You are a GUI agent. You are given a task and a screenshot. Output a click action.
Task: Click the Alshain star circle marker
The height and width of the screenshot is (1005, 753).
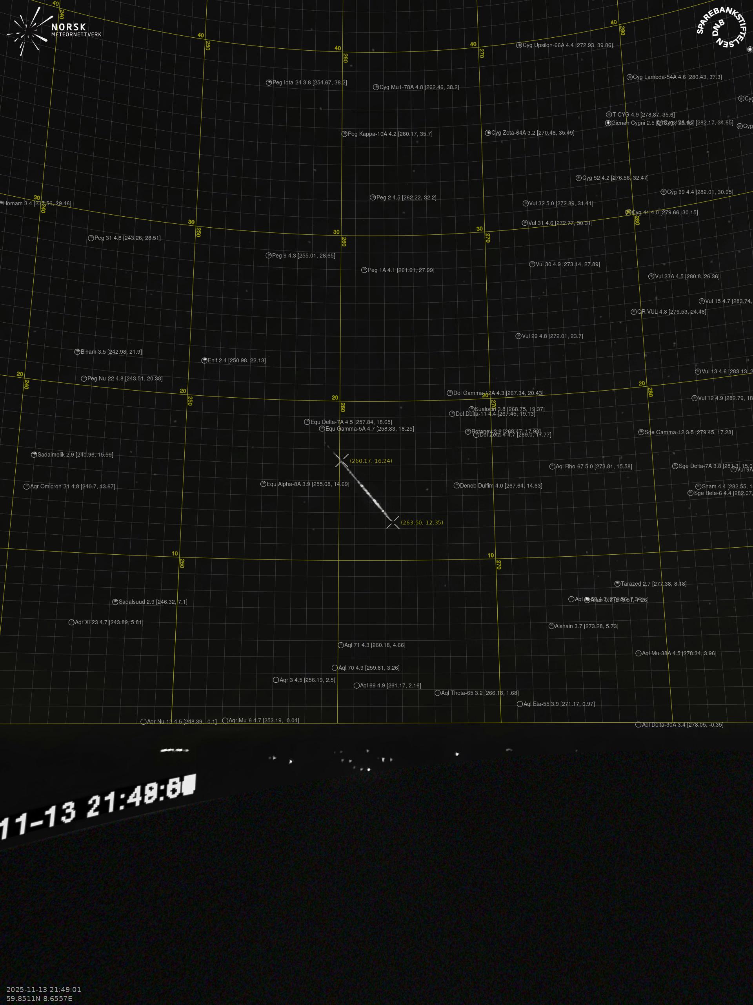click(551, 626)
